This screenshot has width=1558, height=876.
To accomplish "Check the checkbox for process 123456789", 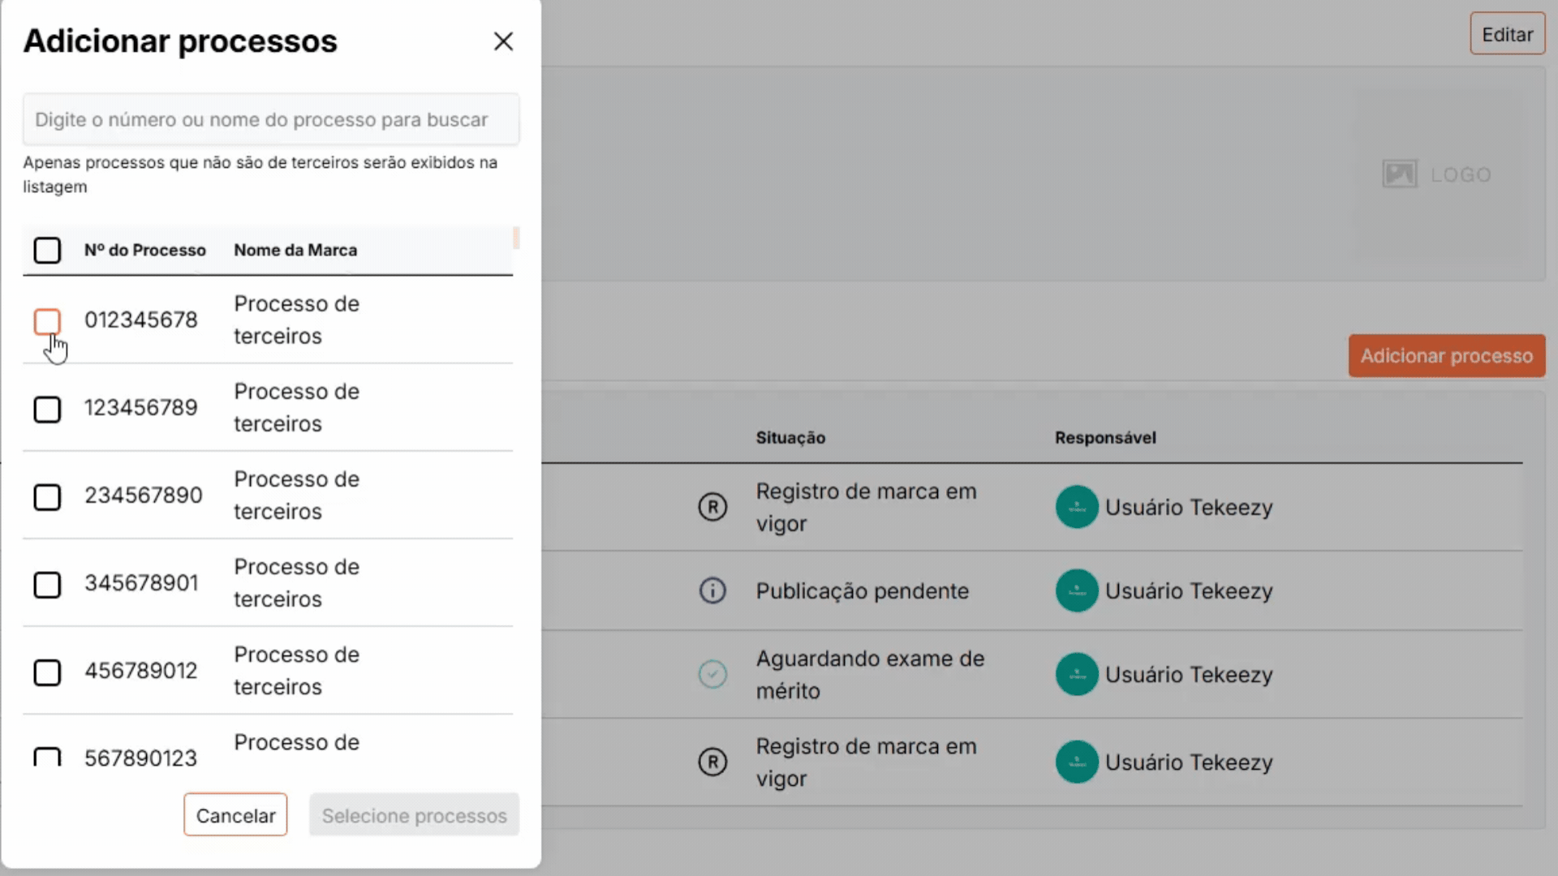I will pyautogui.click(x=47, y=410).
